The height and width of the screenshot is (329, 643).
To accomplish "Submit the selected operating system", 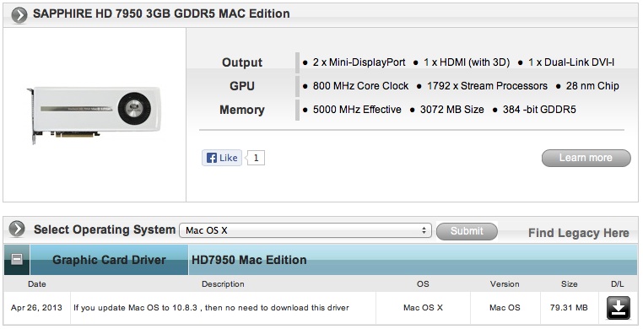I will pos(467,231).
